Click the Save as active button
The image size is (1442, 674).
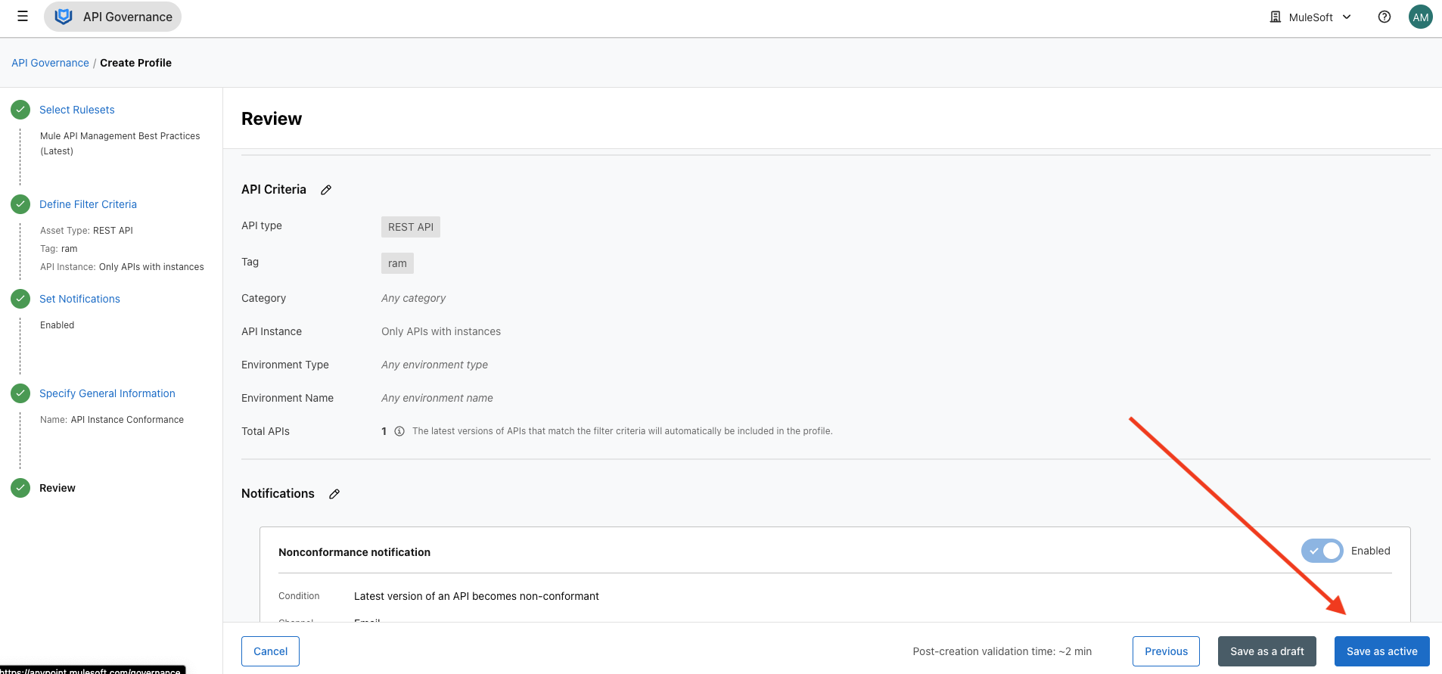pos(1381,651)
